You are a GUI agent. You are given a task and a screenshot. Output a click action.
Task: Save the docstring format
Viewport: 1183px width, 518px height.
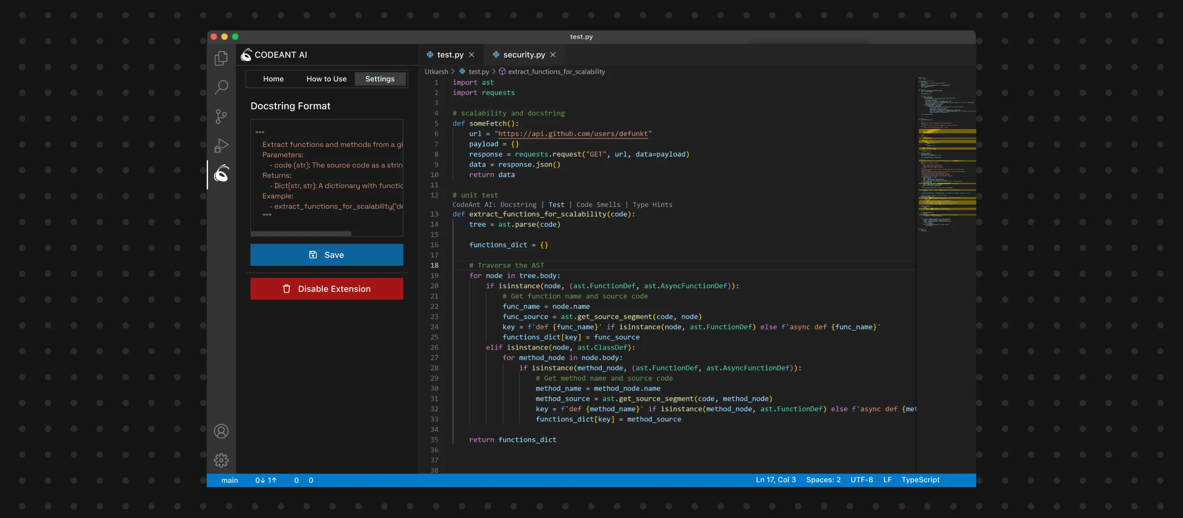[326, 255]
